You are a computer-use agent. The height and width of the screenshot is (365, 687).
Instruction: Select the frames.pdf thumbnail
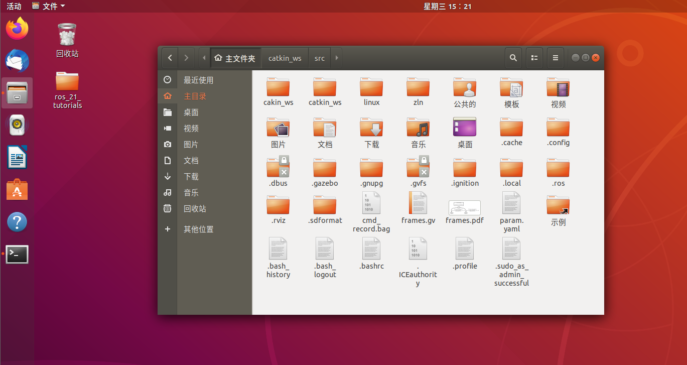pos(465,208)
